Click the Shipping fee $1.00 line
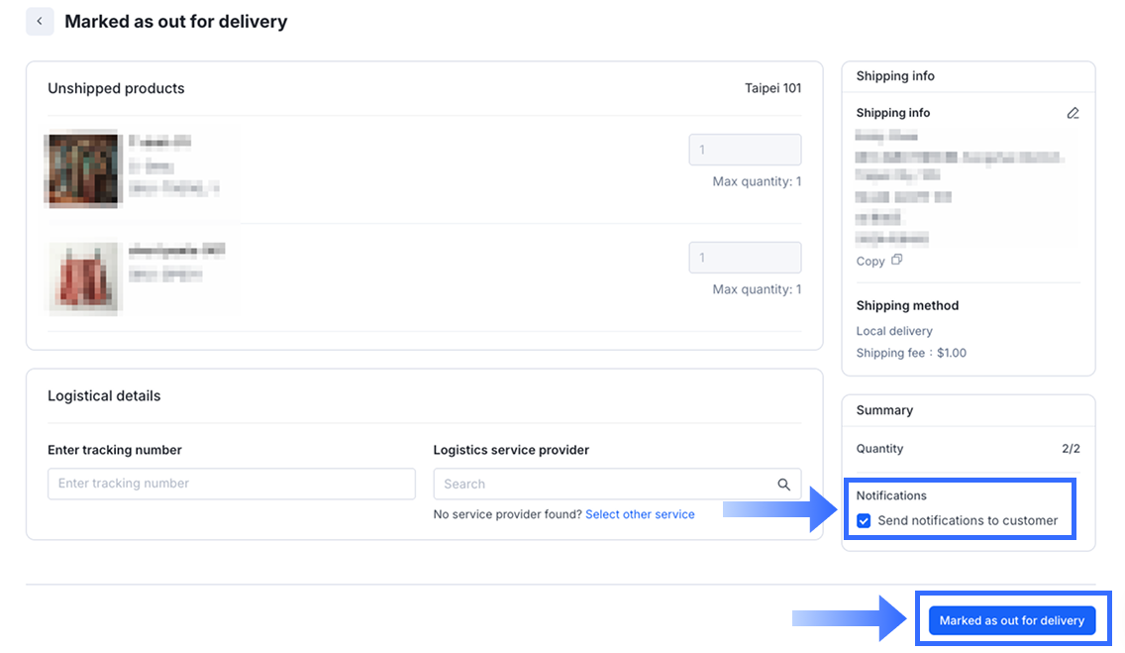This screenshot has height=653, width=1125. click(x=911, y=353)
